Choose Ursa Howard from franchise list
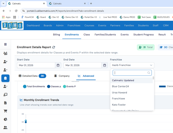173x133 pixels. 131,93
